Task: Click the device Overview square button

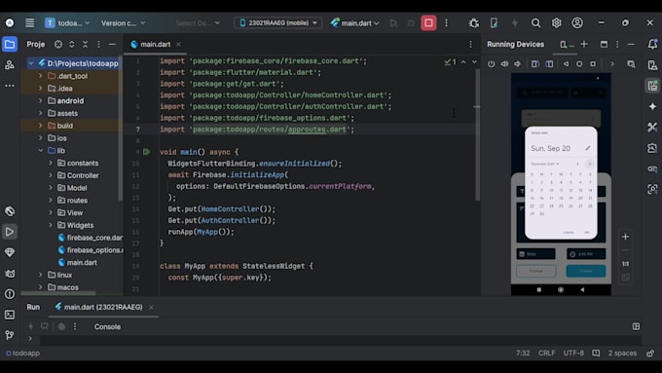Action: pyautogui.click(x=593, y=63)
